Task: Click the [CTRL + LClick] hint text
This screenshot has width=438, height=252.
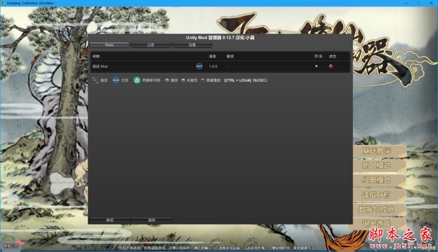Action: coord(238,80)
